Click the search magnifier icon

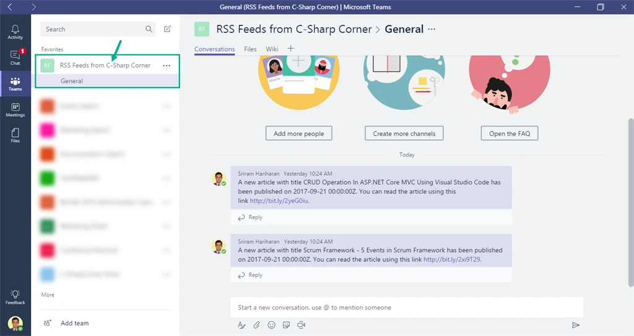(149, 29)
